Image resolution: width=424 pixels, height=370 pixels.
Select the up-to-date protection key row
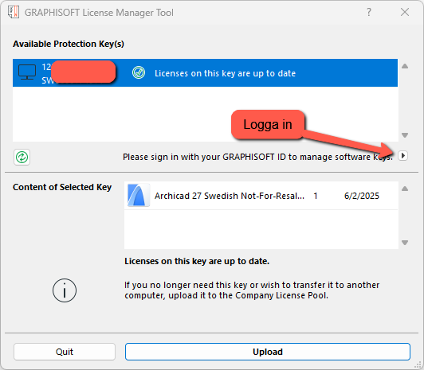click(x=205, y=73)
